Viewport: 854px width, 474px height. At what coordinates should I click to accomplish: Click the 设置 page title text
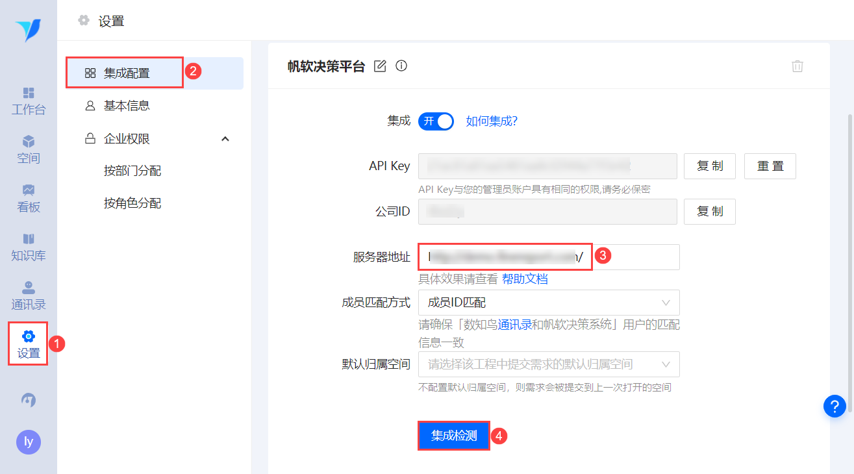111,21
